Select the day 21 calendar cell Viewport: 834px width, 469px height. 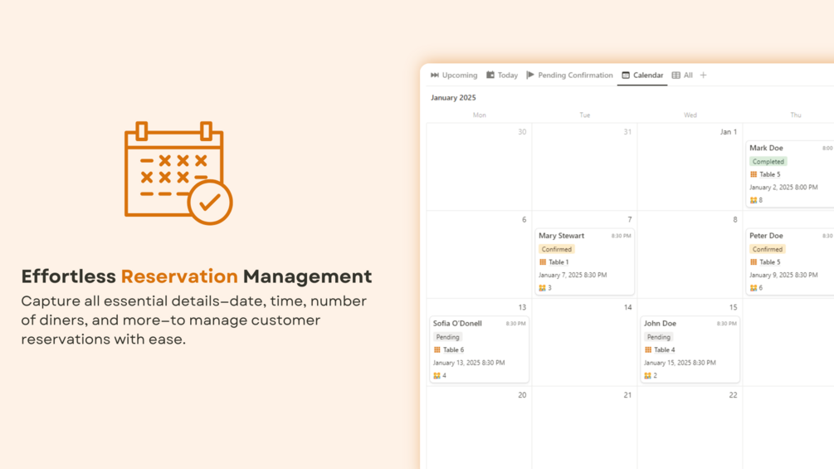[584, 428]
